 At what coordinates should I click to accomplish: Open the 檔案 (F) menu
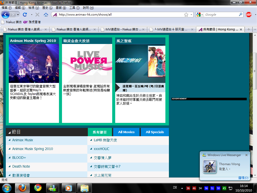point(7,8)
